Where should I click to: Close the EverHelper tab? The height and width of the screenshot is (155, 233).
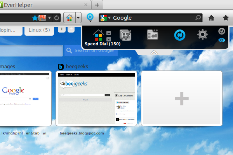tap(86, 5)
